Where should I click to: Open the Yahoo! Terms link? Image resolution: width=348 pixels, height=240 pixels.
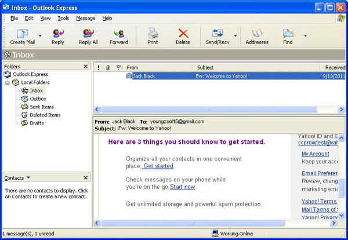pyautogui.click(x=319, y=201)
